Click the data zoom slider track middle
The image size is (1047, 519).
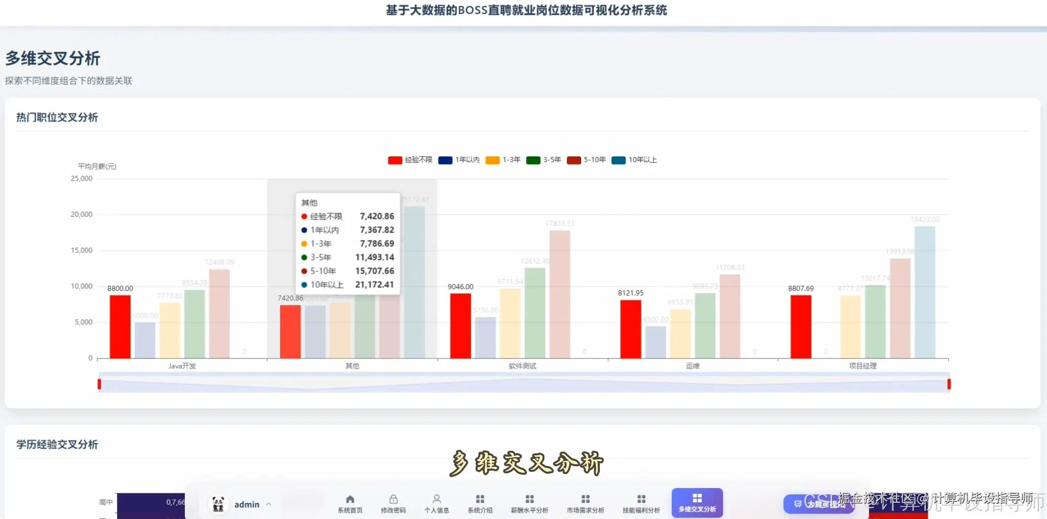(524, 384)
